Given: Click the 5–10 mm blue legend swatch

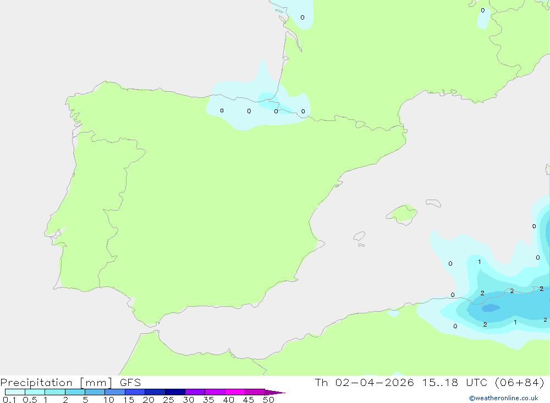Looking at the screenshot, I should click(x=95, y=392).
